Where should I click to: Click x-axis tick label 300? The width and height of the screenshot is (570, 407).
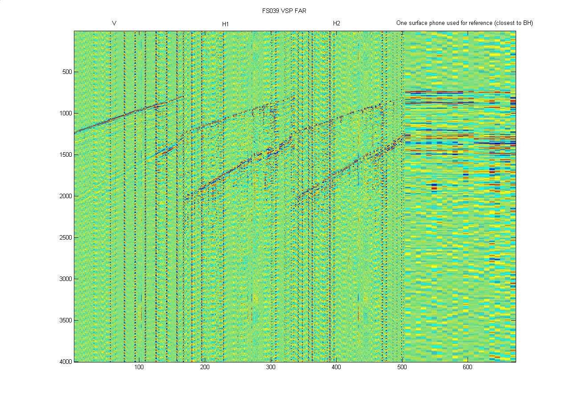(271, 367)
